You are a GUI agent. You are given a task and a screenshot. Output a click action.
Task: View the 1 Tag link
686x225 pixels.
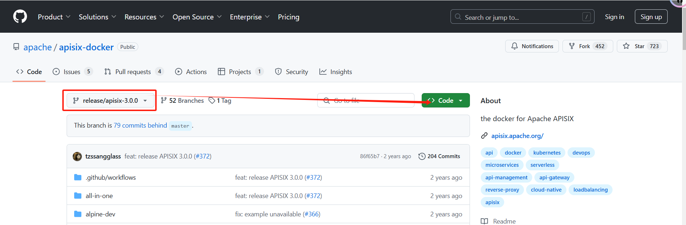tap(220, 101)
